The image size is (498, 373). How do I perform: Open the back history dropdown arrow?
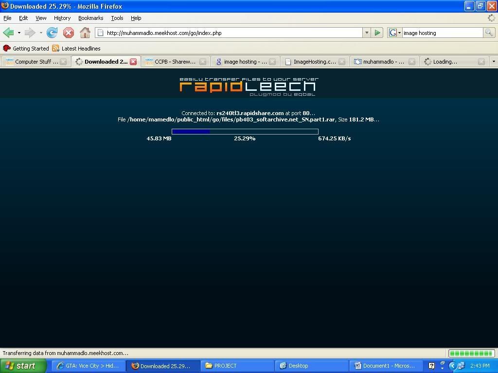click(19, 33)
